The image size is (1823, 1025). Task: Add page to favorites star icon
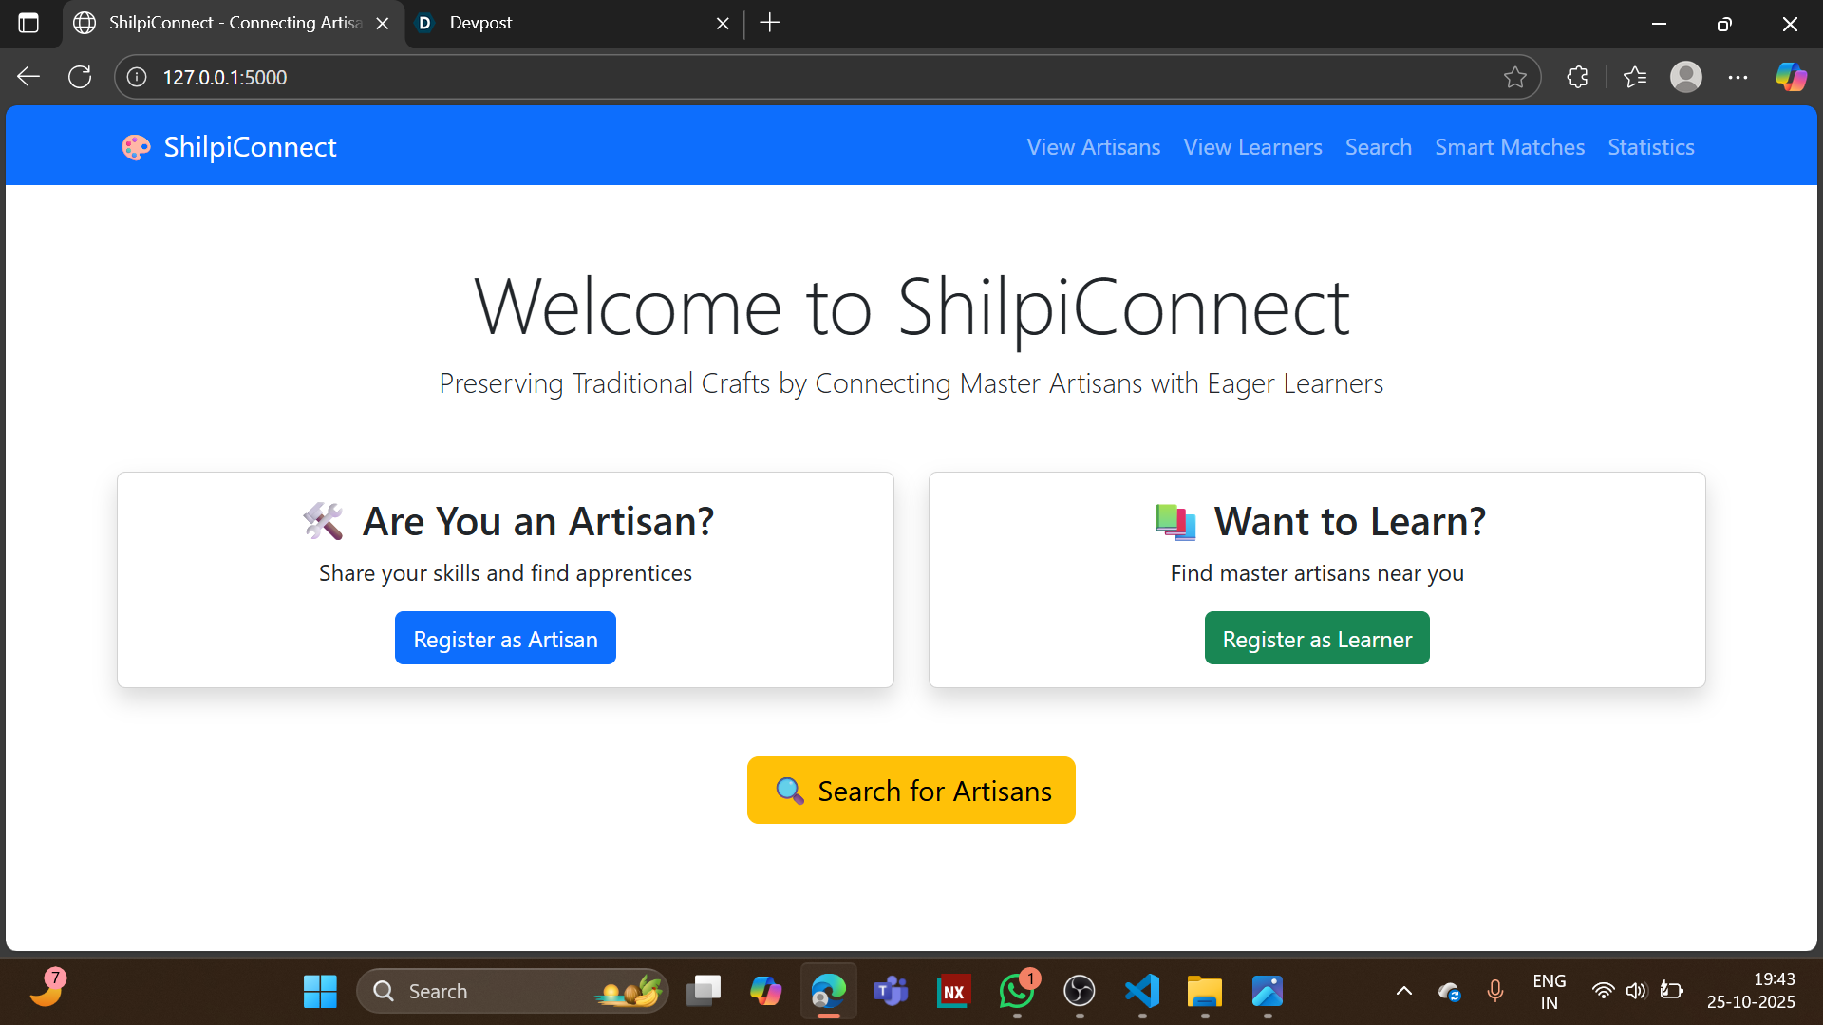(x=1514, y=77)
